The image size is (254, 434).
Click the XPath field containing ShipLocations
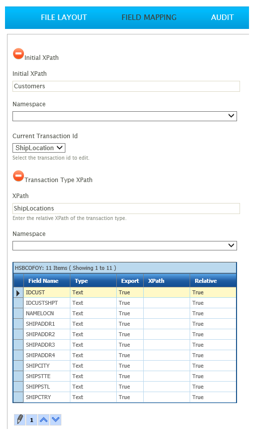point(126,209)
